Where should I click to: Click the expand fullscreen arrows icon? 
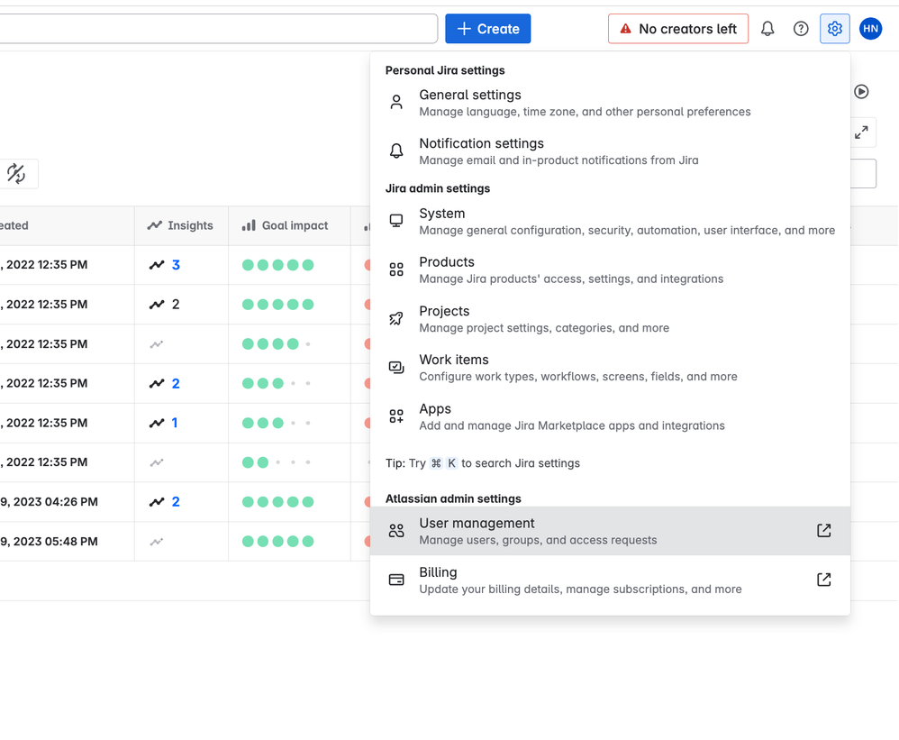(x=861, y=132)
